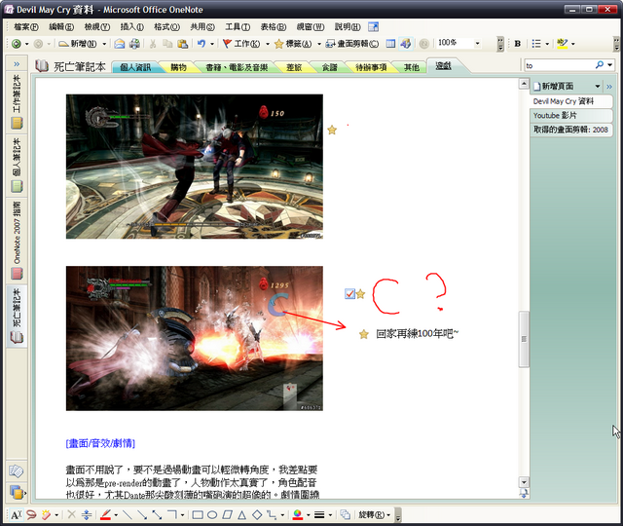Click the Duplicate shapes icon
623x526 pixels.
point(345,515)
